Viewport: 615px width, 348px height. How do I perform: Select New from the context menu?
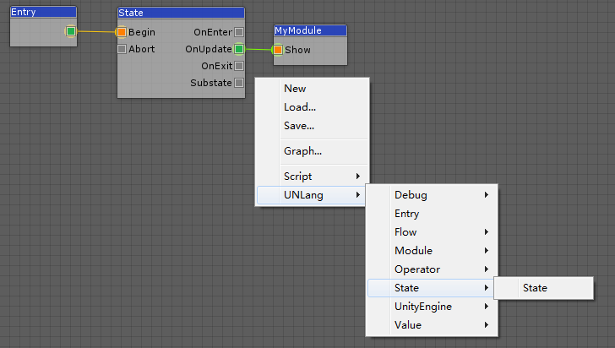coord(295,89)
